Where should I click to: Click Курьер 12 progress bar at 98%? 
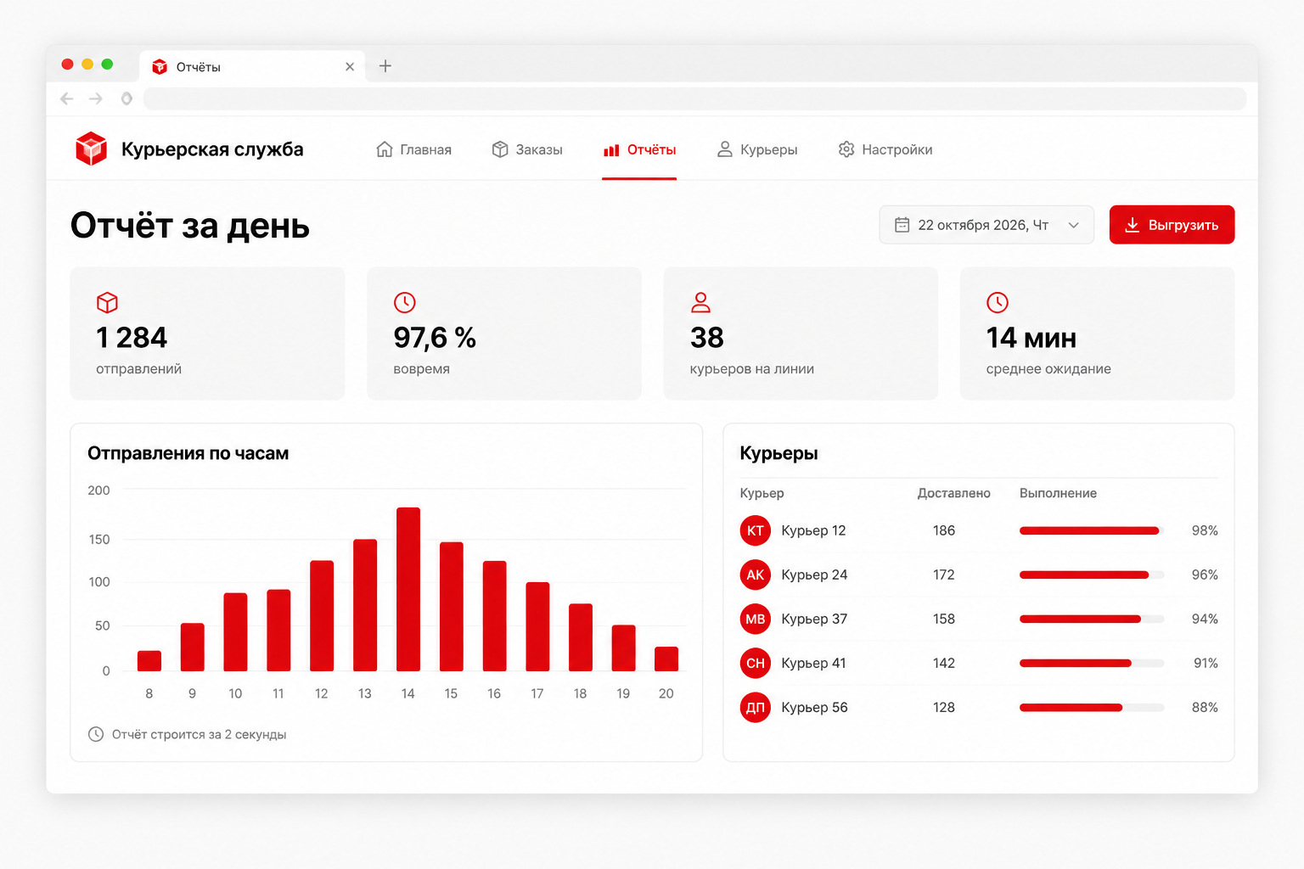[x=1092, y=530]
